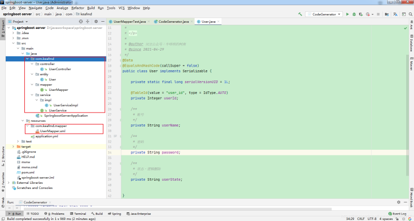The height and width of the screenshot is (221, 414).
Task: Open the Terminal tool window button
Action: tap(78, 213)
